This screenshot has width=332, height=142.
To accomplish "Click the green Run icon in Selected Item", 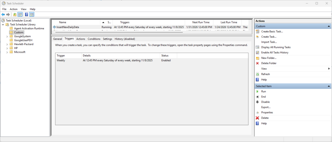I will tap(257, 92).
